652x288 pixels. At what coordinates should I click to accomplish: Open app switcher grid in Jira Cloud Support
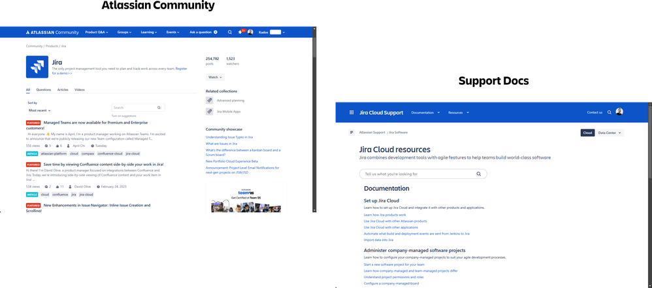[351, 112]
